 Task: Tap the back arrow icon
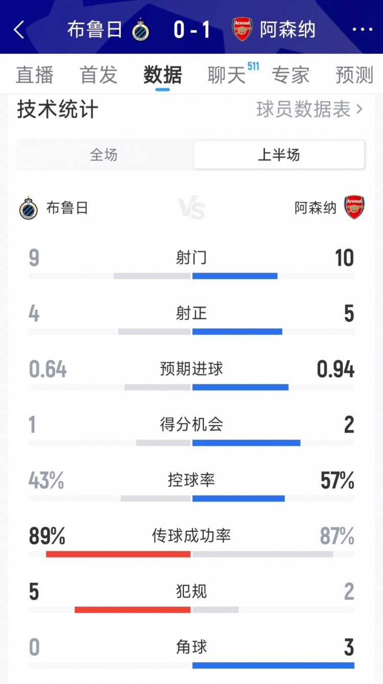[19, 30]
